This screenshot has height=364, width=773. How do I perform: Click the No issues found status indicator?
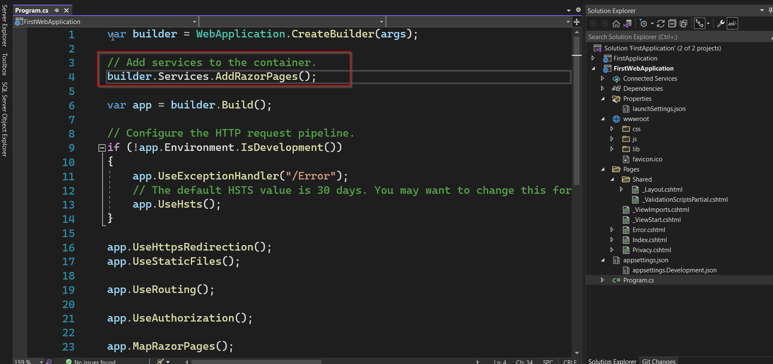[90, 362]
